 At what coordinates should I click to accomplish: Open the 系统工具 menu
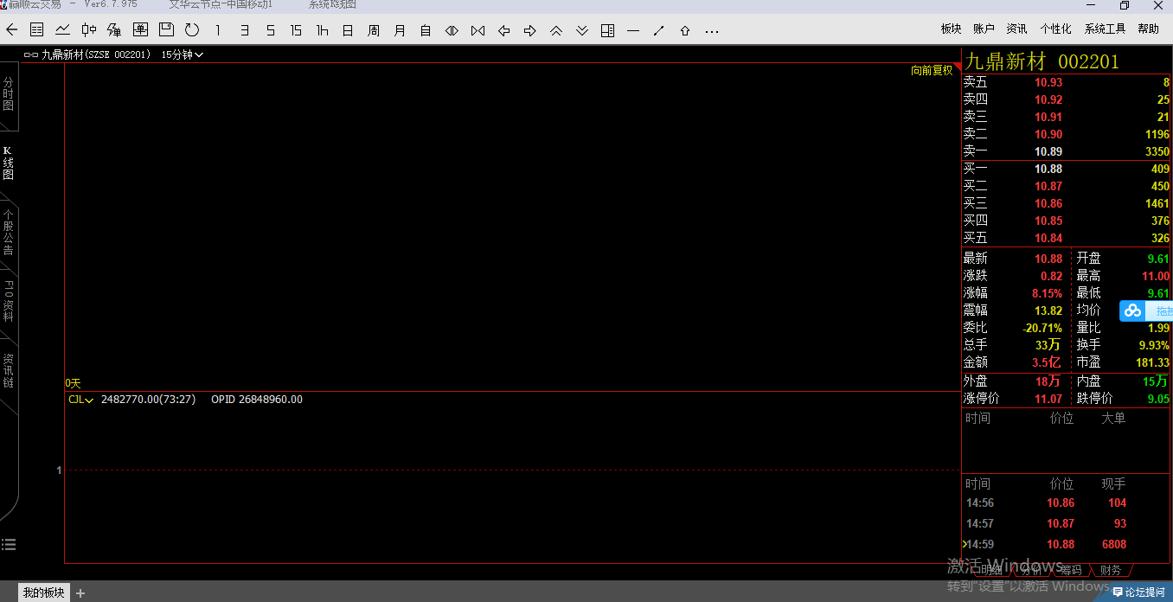pos(1105,29)
